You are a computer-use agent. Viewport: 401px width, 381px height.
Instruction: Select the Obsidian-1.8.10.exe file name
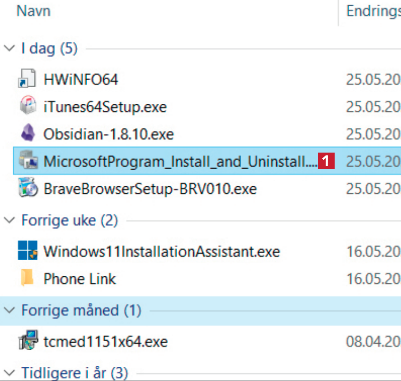click(109, 134)
